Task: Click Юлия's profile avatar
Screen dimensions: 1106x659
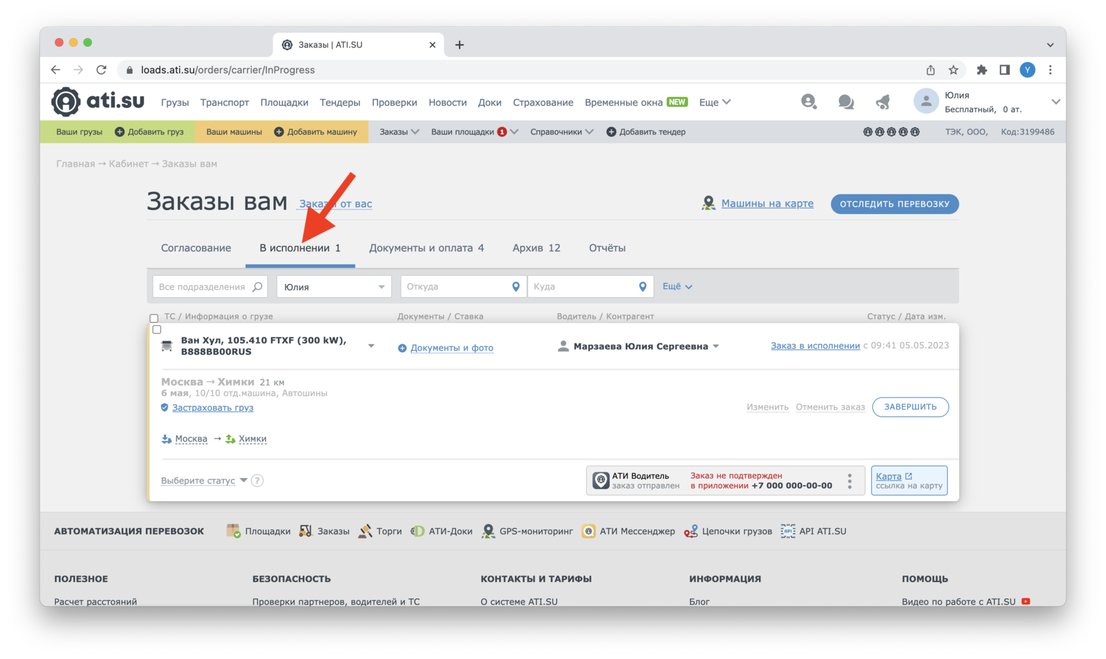Action: click(926, 101)
